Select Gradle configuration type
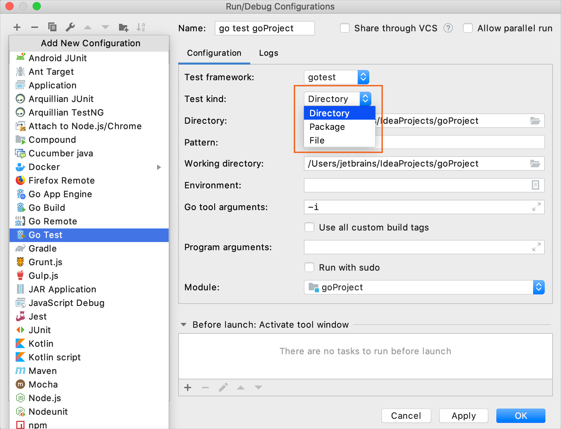The image size is (561, 429). (x=89, y=248)
